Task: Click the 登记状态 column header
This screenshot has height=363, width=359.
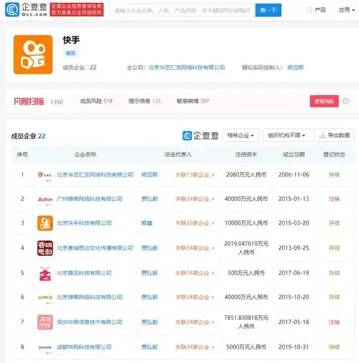Action: point(334,154)
